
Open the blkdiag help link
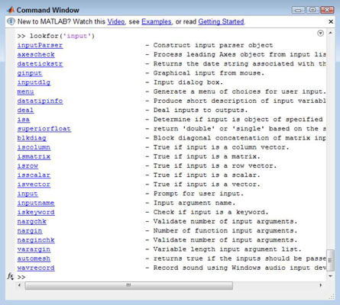[x=31, y=138]
